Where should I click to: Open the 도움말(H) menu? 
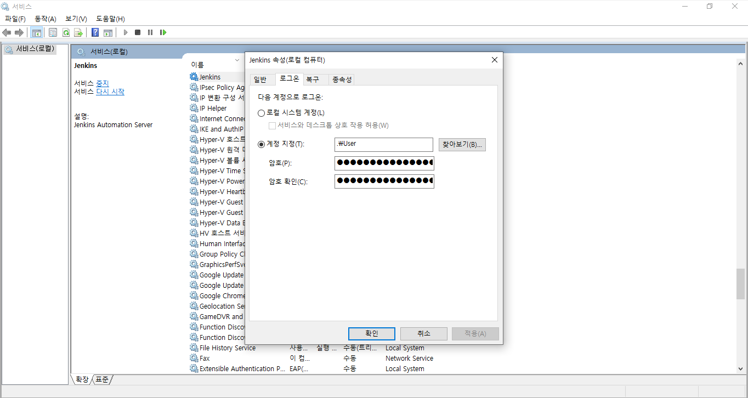[x=111, y=19]
